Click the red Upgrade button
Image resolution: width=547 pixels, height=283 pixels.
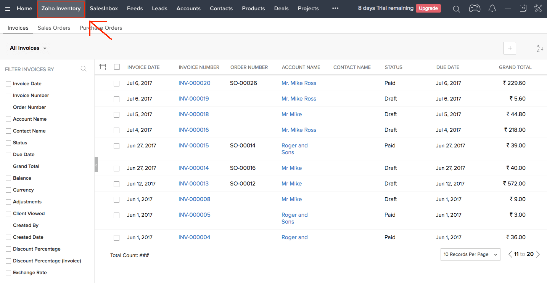(x=428, y=8)
